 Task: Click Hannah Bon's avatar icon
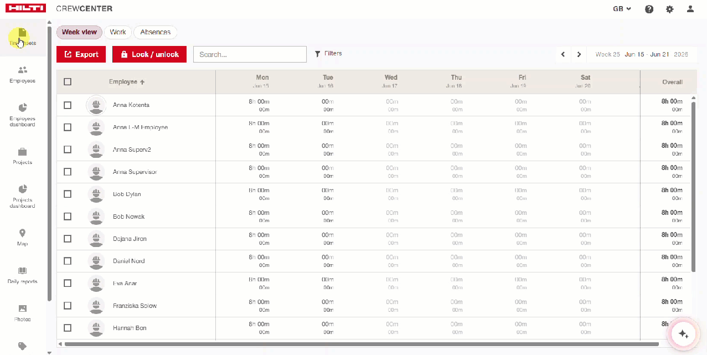tap(96, 328)
